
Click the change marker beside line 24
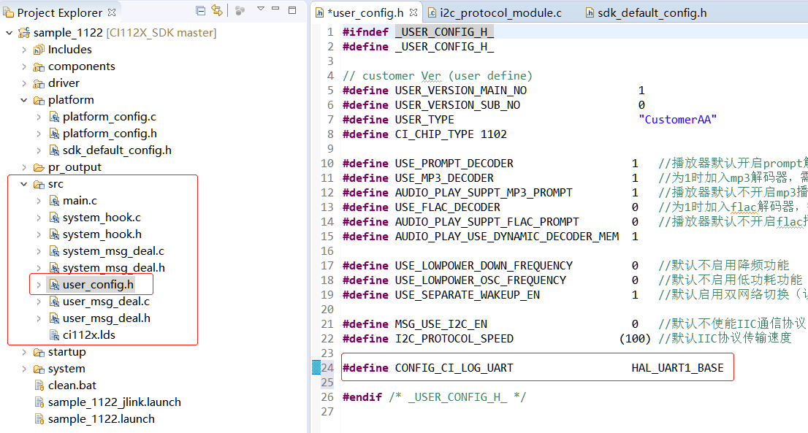click(316, 367)
